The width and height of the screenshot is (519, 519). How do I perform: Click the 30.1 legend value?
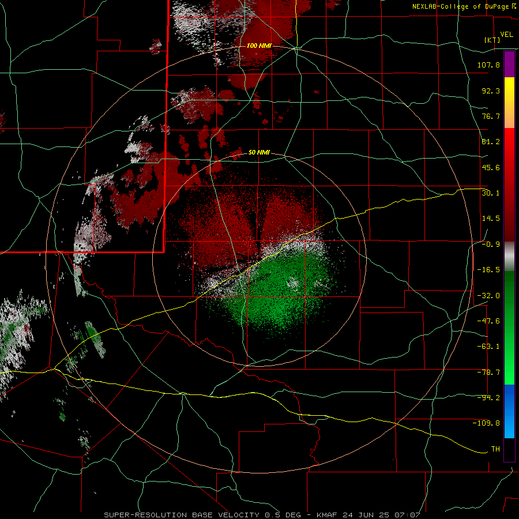coord(491,193)
